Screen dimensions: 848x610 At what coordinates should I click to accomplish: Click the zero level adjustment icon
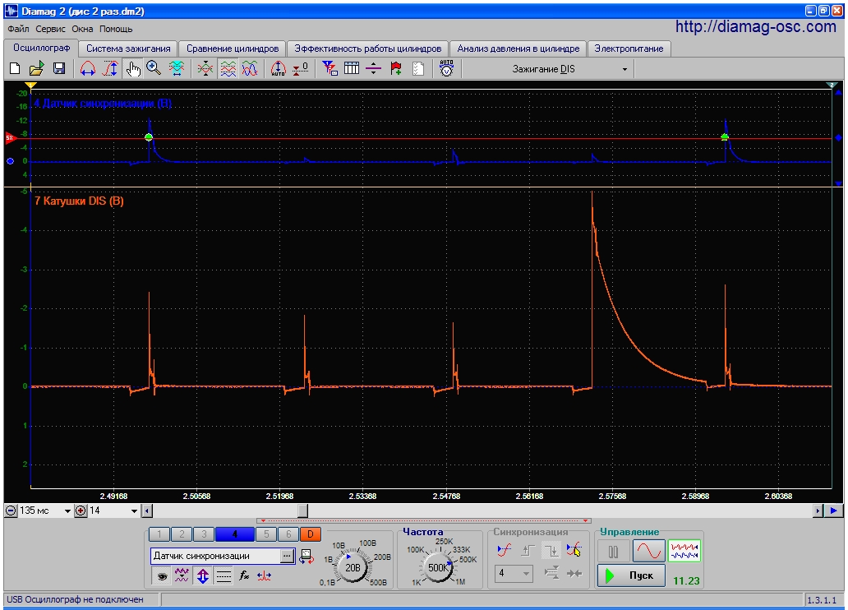[300, 69]
